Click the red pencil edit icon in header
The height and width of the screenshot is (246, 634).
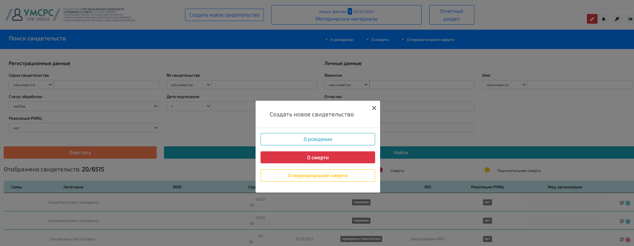pos(592,19)
